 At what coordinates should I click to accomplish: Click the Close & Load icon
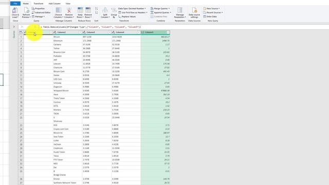(x=15, y=10)
